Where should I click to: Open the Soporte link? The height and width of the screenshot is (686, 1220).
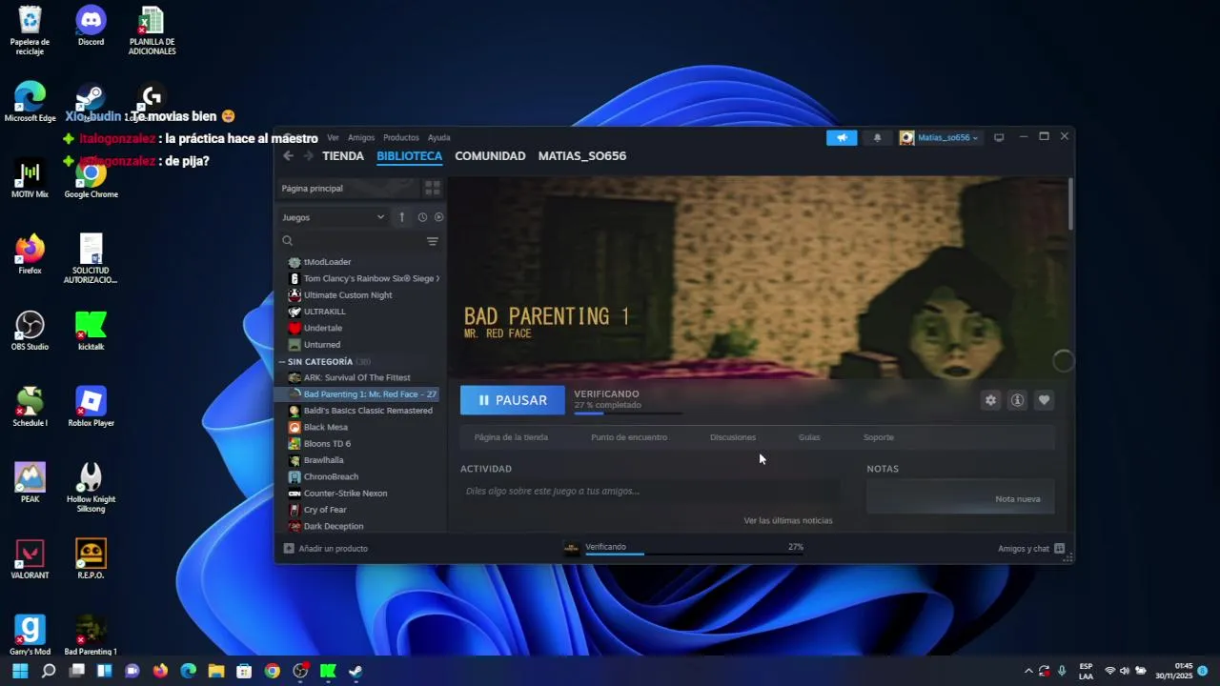pos(879,437)
